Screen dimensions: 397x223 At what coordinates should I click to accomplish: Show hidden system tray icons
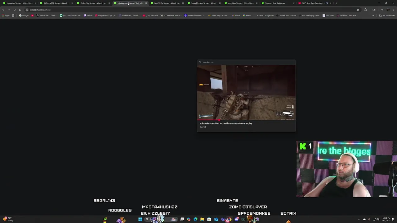pos(359,220)
